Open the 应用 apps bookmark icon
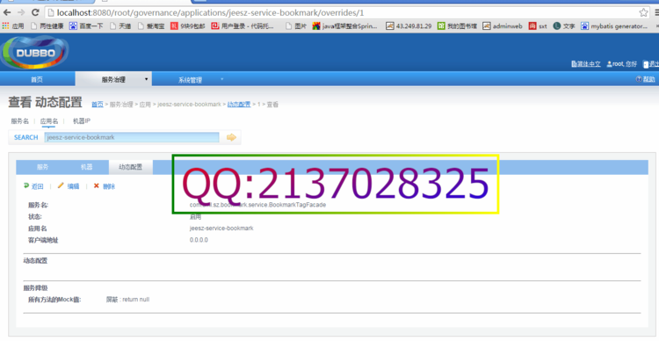 click(5, 26)
